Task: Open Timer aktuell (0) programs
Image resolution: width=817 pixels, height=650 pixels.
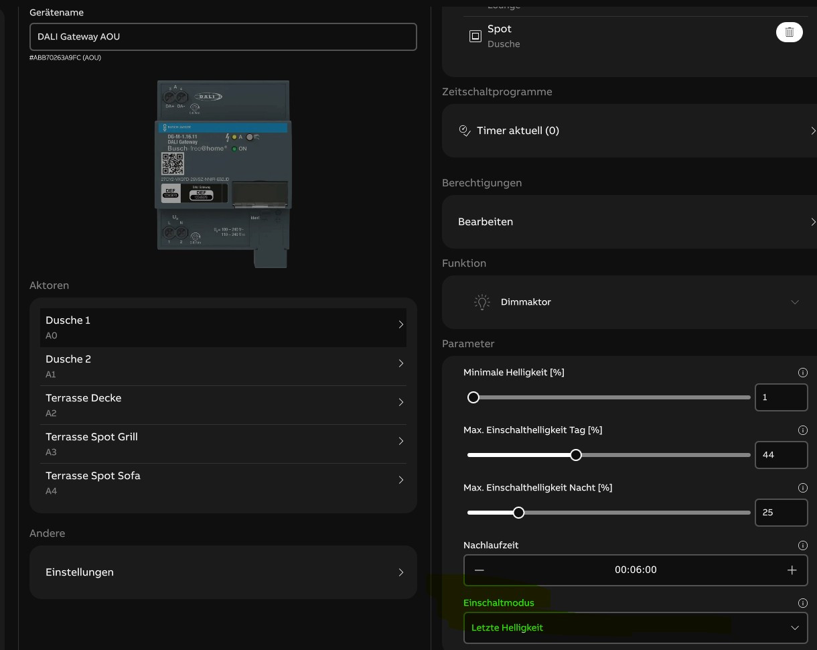Action: (x=629, y=131)
